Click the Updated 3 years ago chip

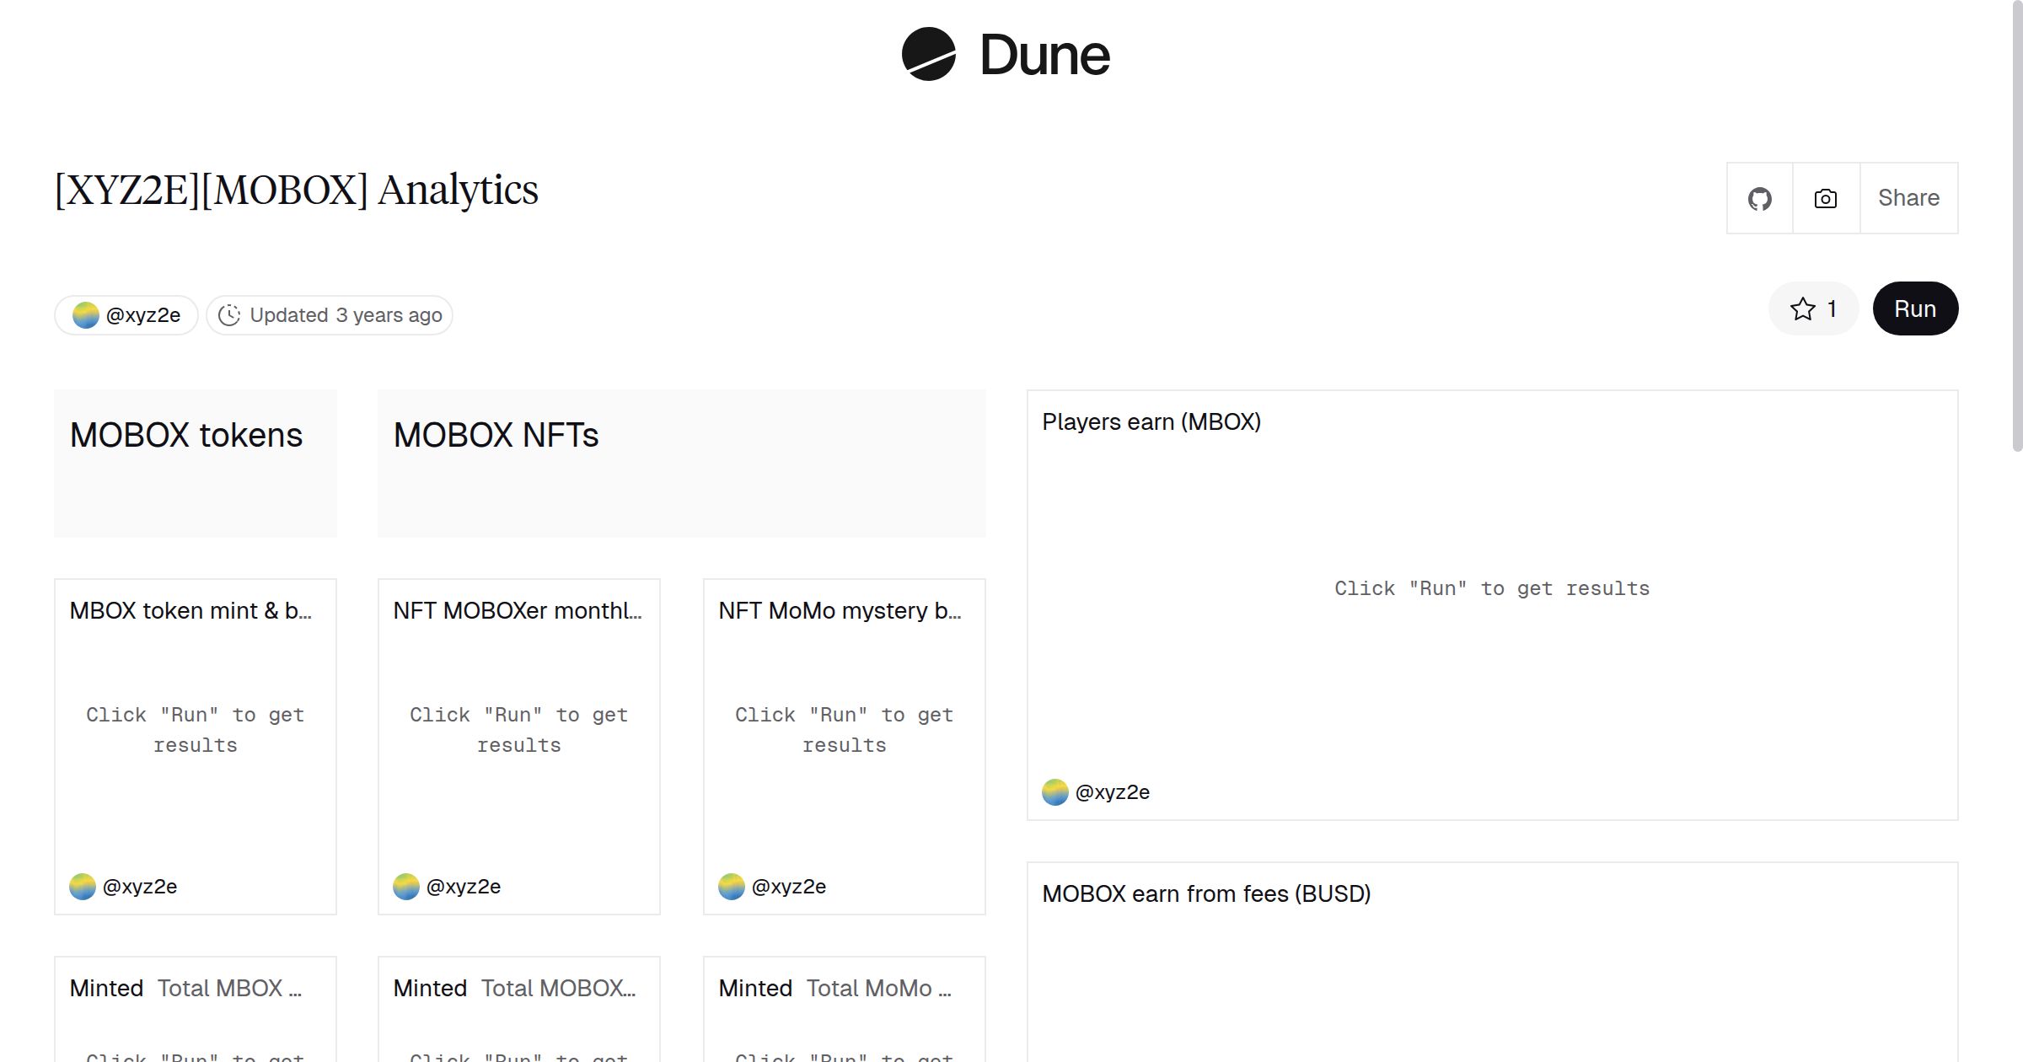click(329, 314)
